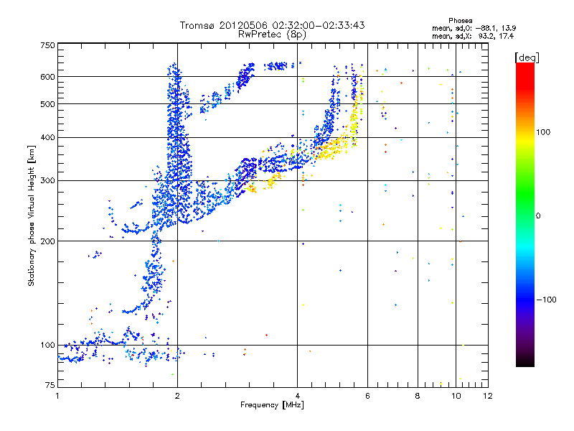Viewport: 574px width, 431px height.
Task: Click the rainbow phase colorbar
Action: point(525,214)
